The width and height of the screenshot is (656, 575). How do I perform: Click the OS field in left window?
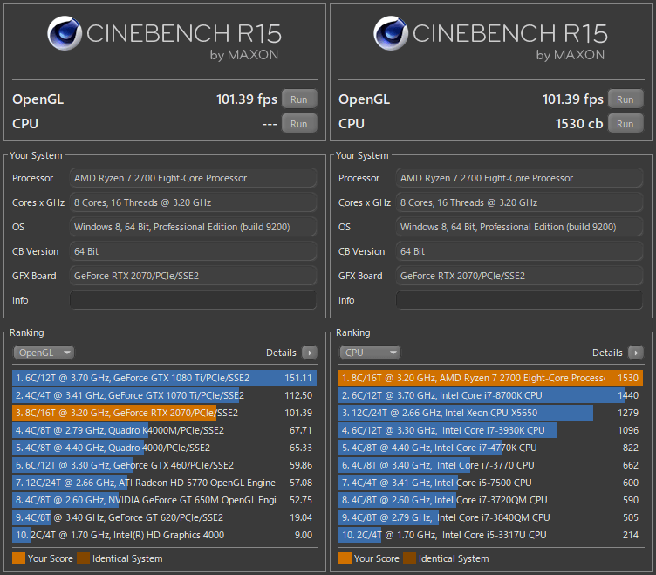(x=193, y=227)
